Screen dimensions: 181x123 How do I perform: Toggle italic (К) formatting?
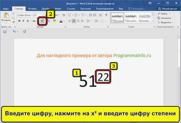pos(24,21)
